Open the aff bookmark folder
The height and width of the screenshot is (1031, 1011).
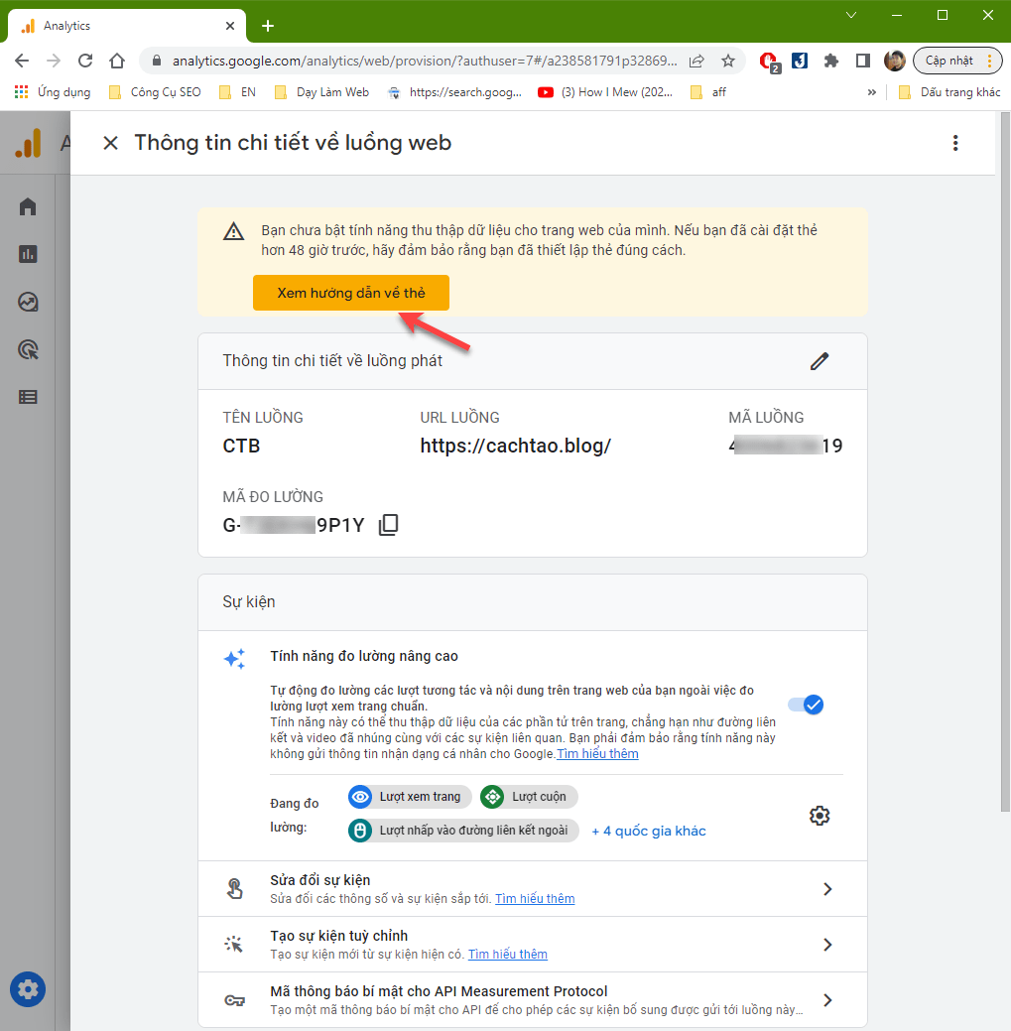(x=708, y=92)
